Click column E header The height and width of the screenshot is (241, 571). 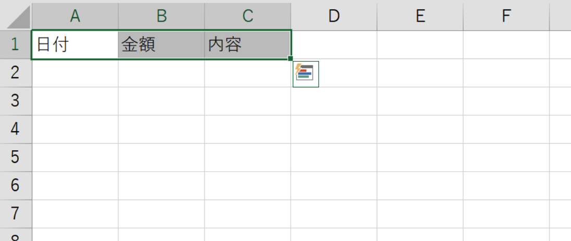point(420,16)
